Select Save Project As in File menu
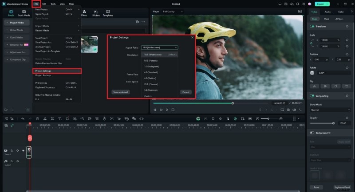Screen dimensions: 355x192 (x=43, y=42)
